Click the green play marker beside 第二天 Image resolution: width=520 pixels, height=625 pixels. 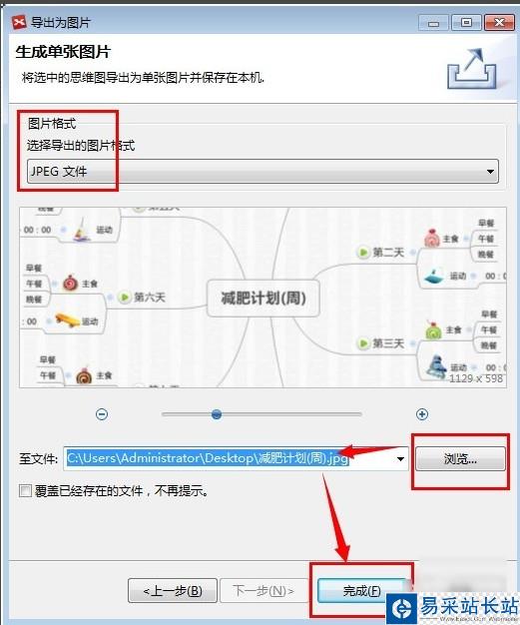(x=363, y=253)
